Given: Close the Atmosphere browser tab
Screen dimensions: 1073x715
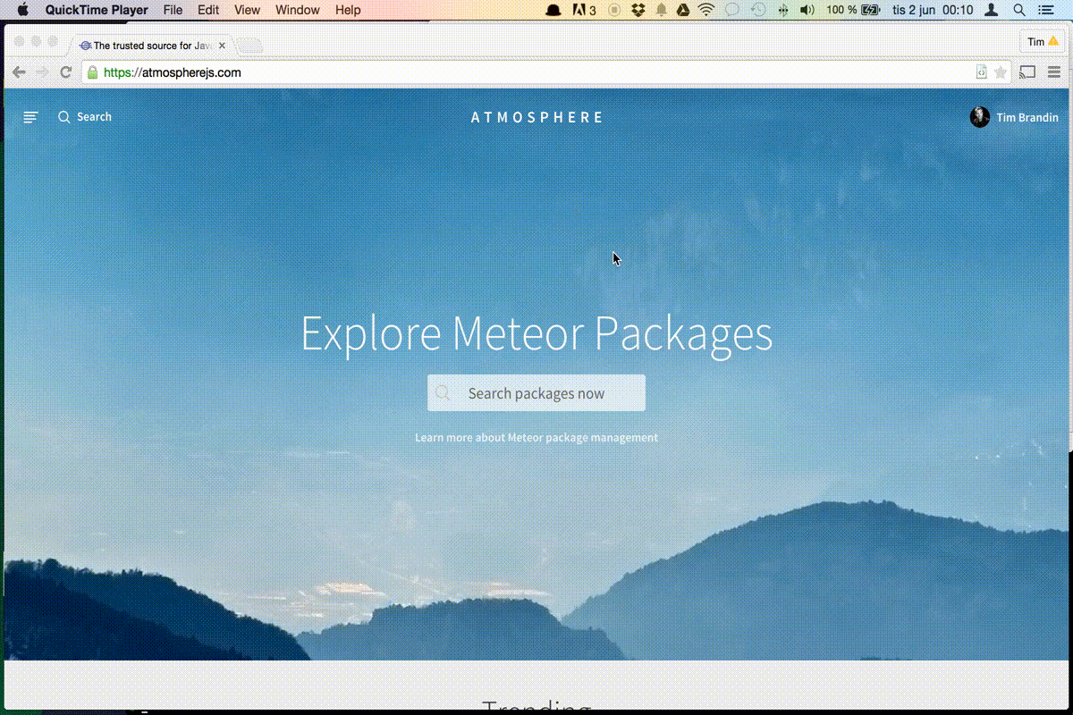Looking at the screenshot, I should tap(222, 46).
